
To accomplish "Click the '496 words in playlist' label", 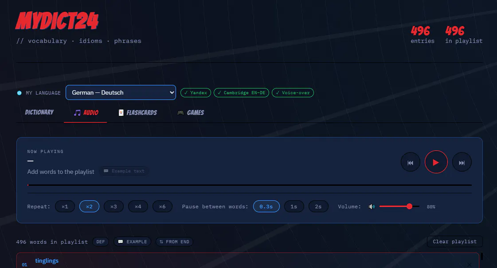I will [x=52, y=242].
